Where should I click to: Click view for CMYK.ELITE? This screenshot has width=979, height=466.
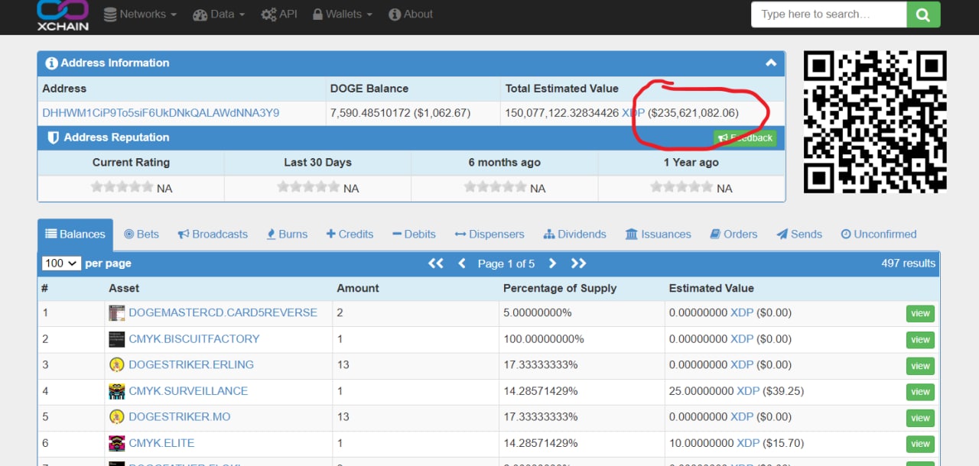pyautogui.click(x=920, y=444)
